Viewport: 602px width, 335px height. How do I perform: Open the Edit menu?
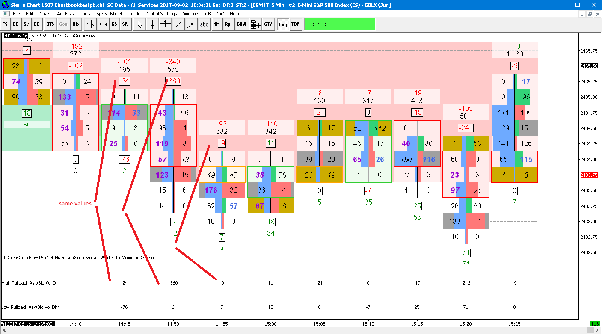click(30, 14)
